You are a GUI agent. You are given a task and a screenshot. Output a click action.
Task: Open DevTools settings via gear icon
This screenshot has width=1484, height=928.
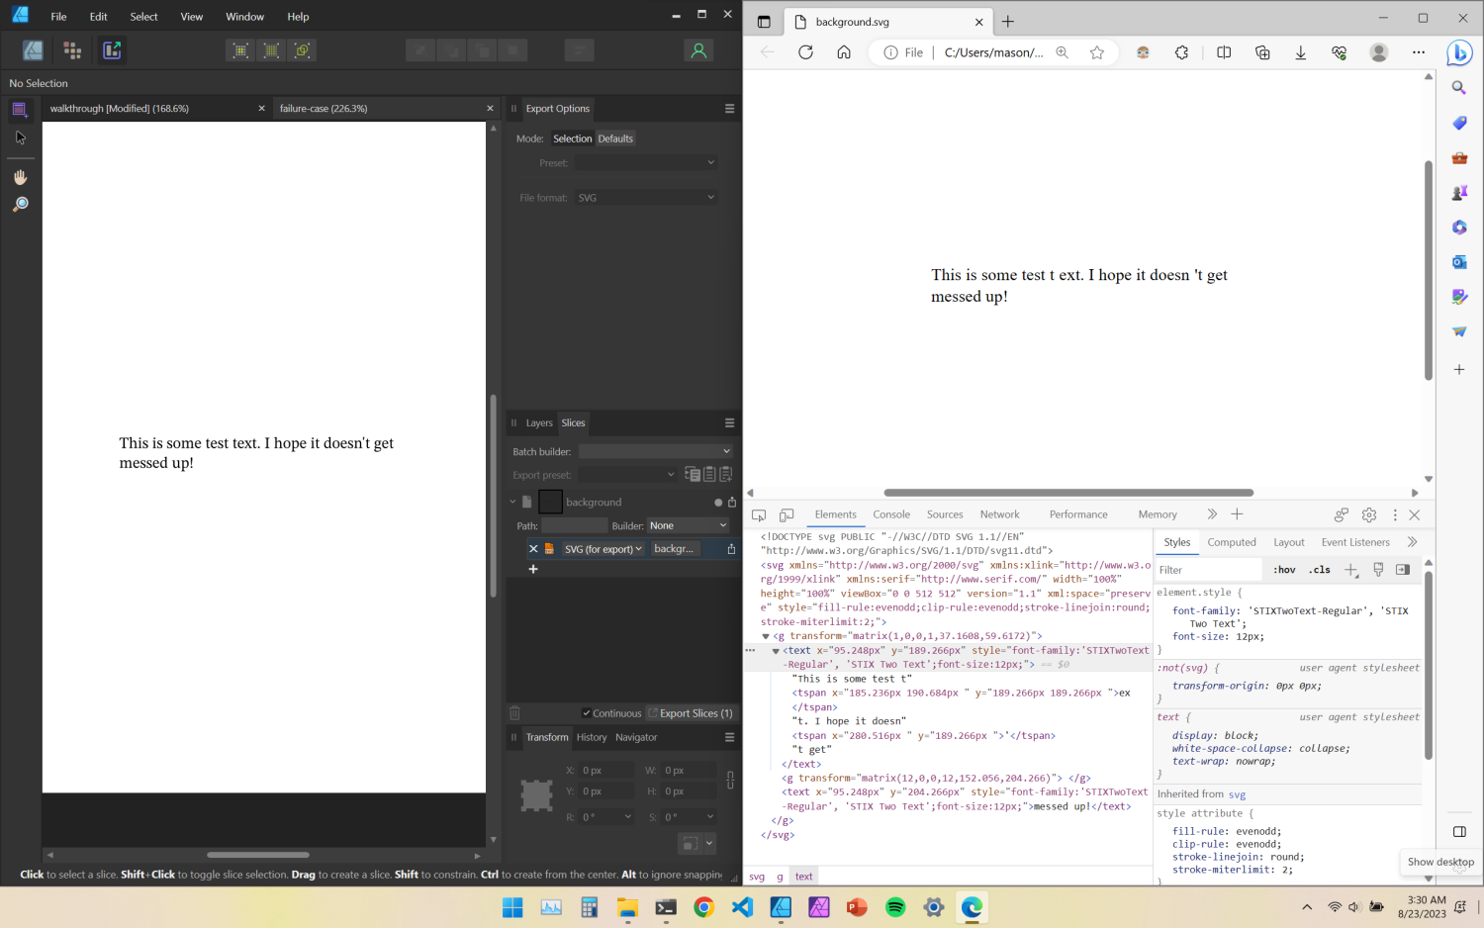[1369, 514]
